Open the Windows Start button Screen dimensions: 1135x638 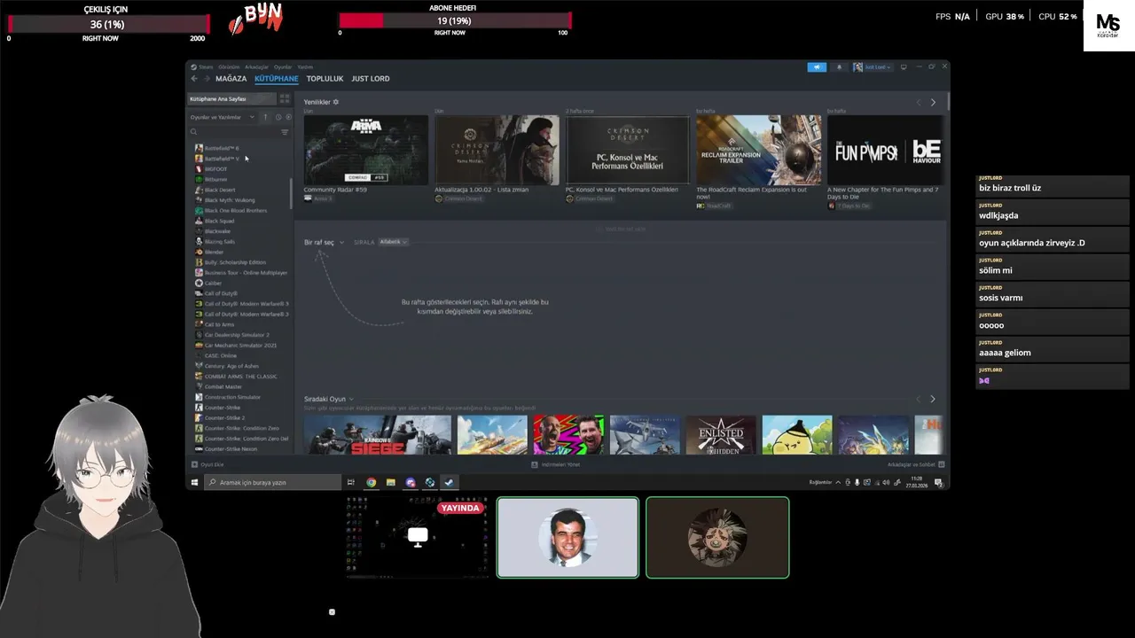coord(195,482)
